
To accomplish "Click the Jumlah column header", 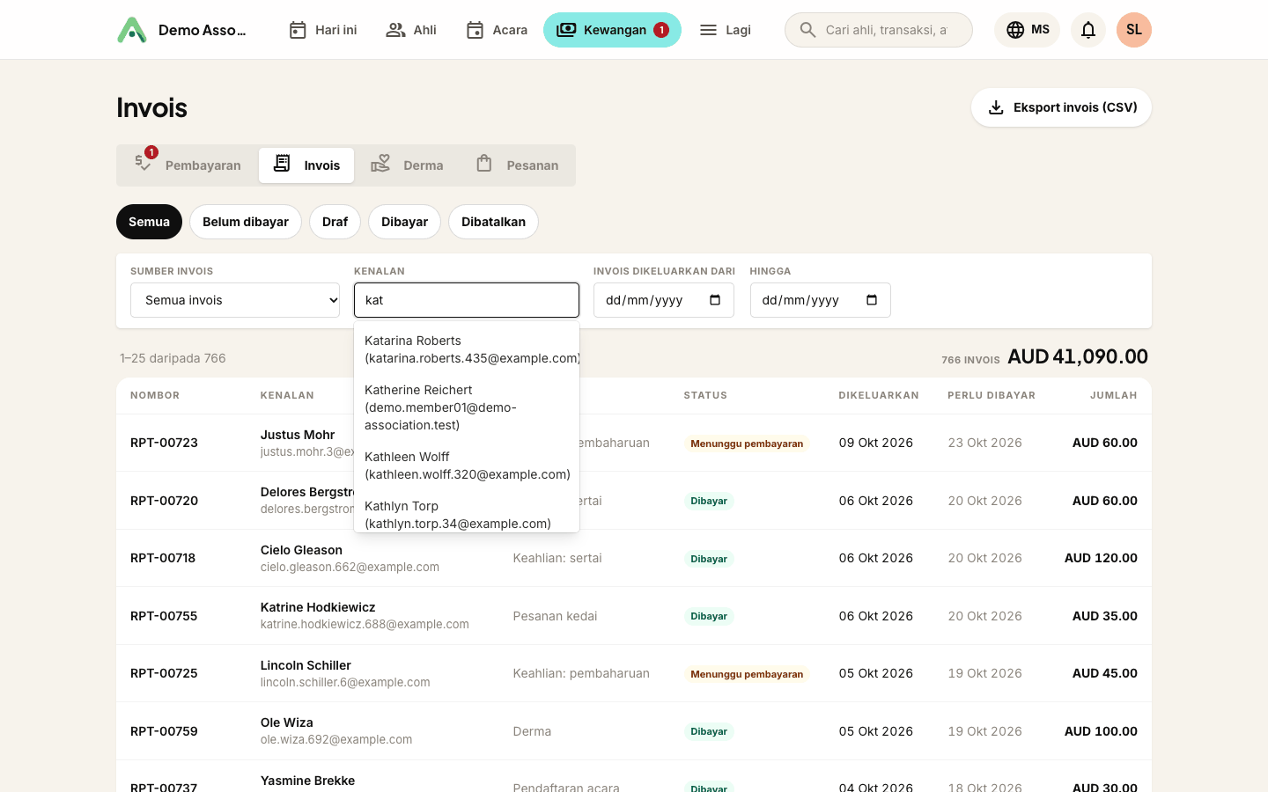I will [x=1114, y=395].
